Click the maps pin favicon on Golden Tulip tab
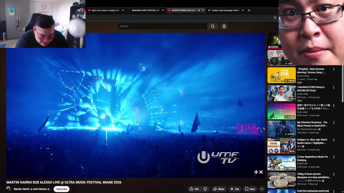Image resolution: width=344 pixels, height=193 pixels. coord(209,10)
